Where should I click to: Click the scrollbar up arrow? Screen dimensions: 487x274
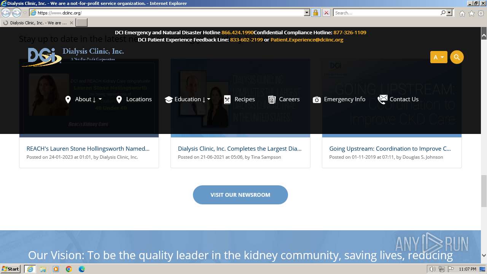tap(484, 36)
